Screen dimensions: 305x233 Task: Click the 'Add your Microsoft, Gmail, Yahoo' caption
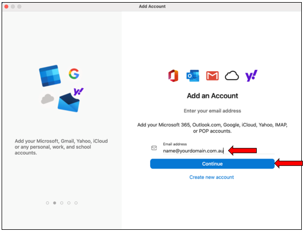coord(61,147)
